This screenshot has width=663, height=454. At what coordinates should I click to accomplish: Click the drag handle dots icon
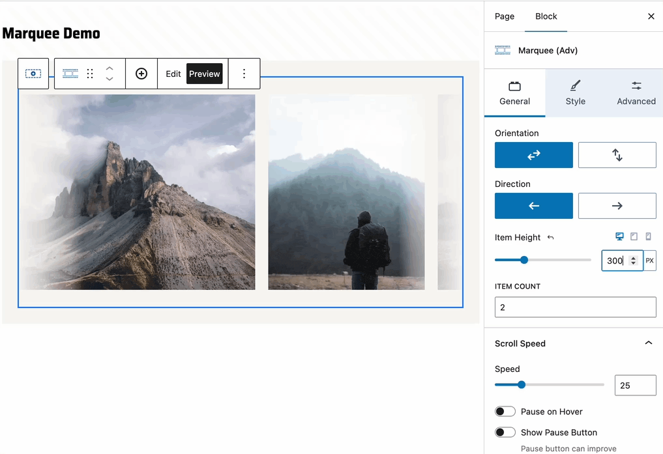click(90, 74)
